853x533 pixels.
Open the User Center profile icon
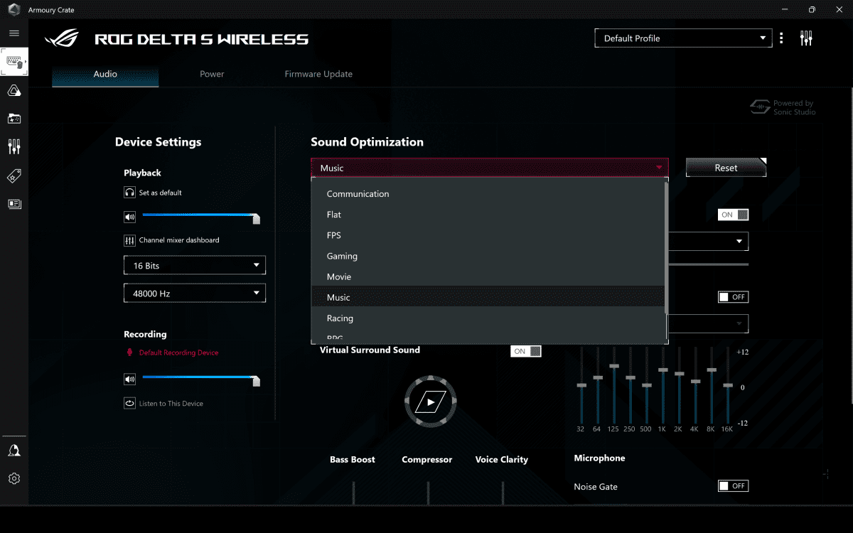[x=14, y=451]
